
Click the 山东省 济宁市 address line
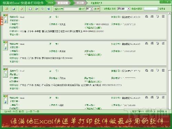pos(62,31)
